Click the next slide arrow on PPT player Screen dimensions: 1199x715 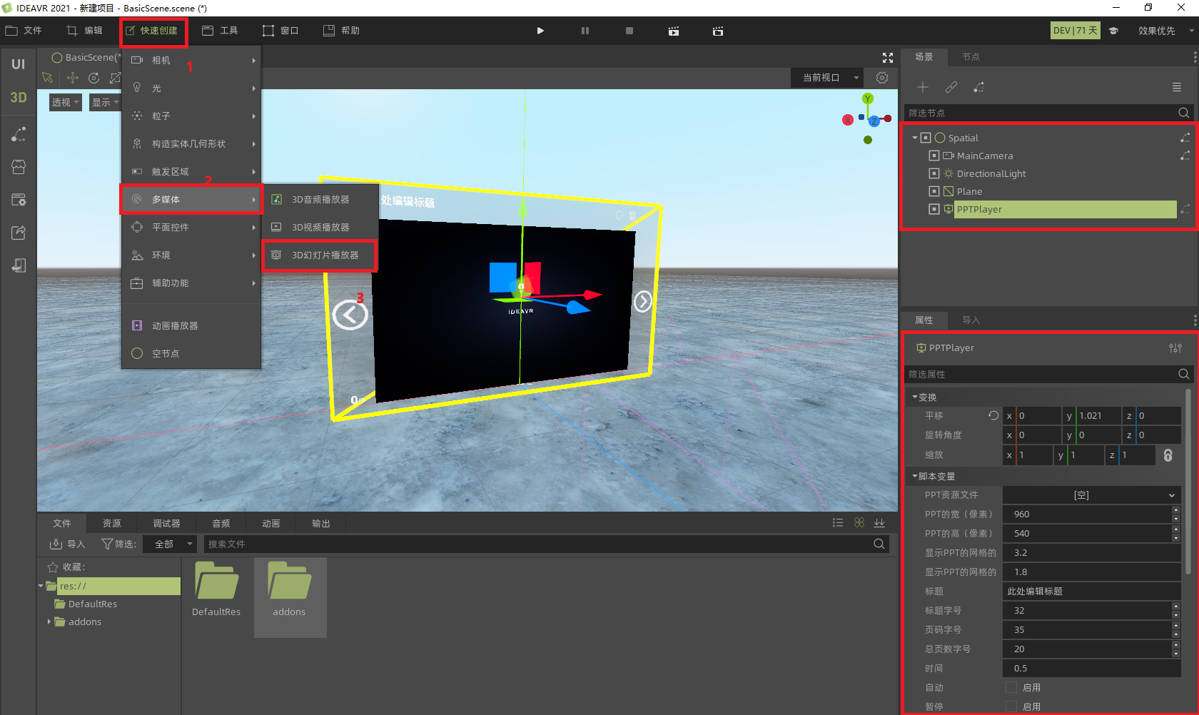click(643, 302)
